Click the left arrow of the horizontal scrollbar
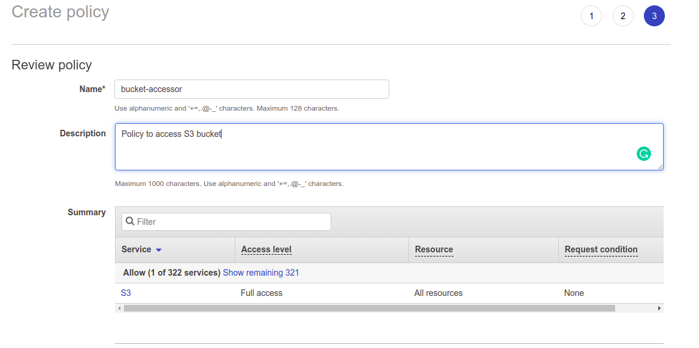The width and height of the screenshot is (699, 348). click(119, 309)
